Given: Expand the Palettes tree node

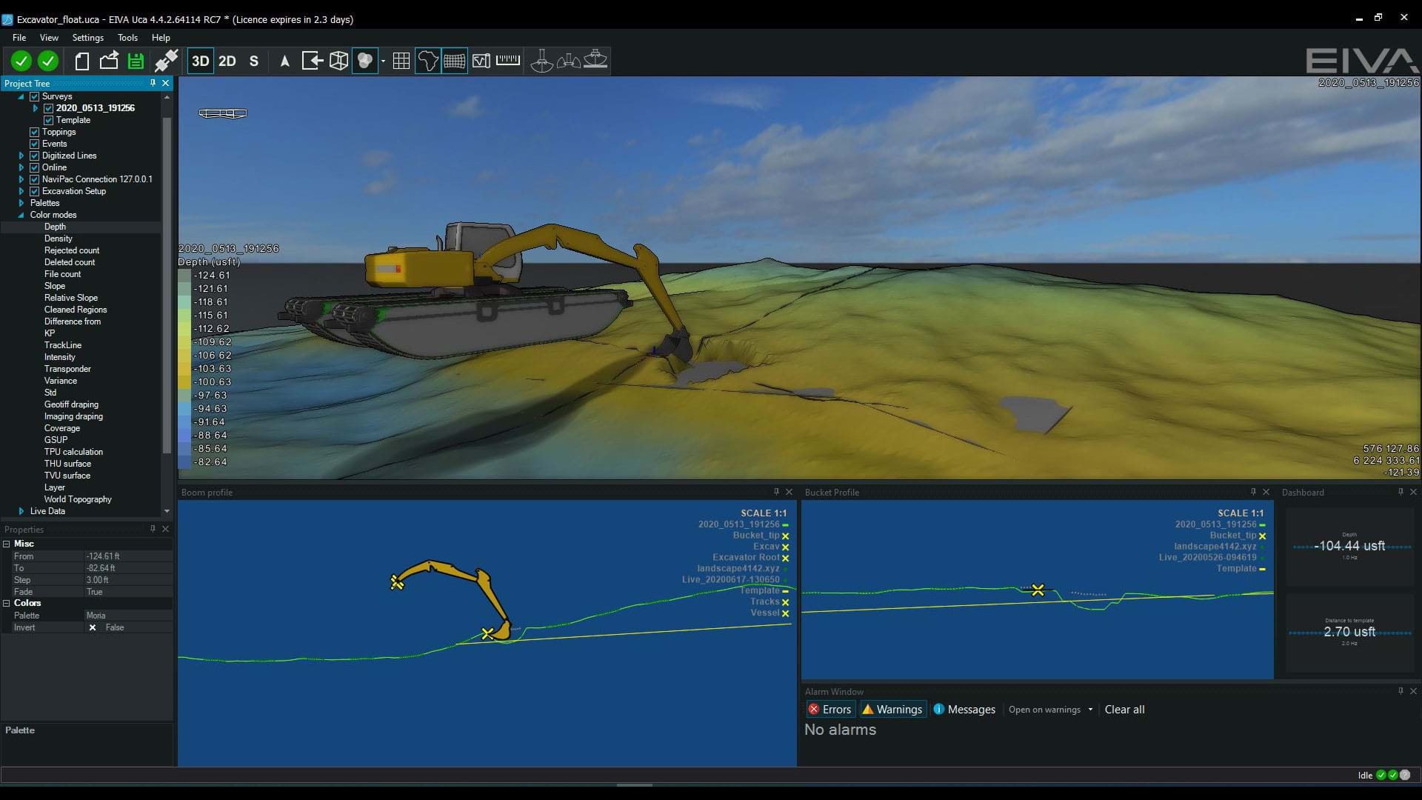Looking at the screenshot, I should click(x=21, y=203).
